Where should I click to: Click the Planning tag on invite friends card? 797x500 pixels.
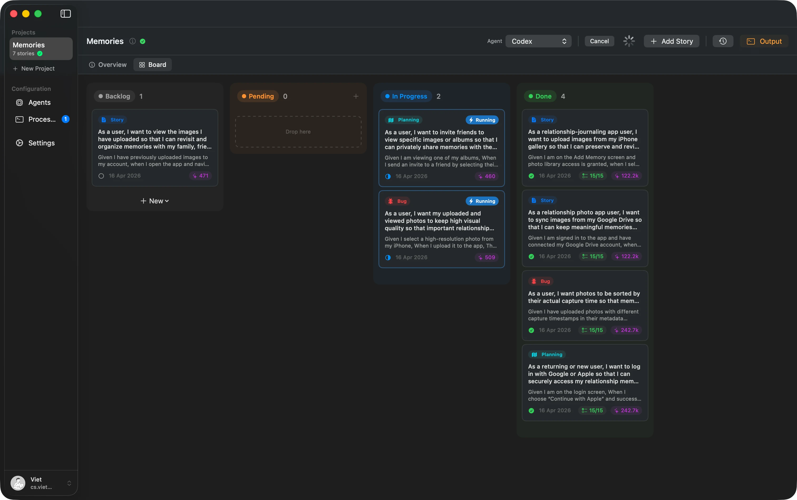(x=404, y=120)
